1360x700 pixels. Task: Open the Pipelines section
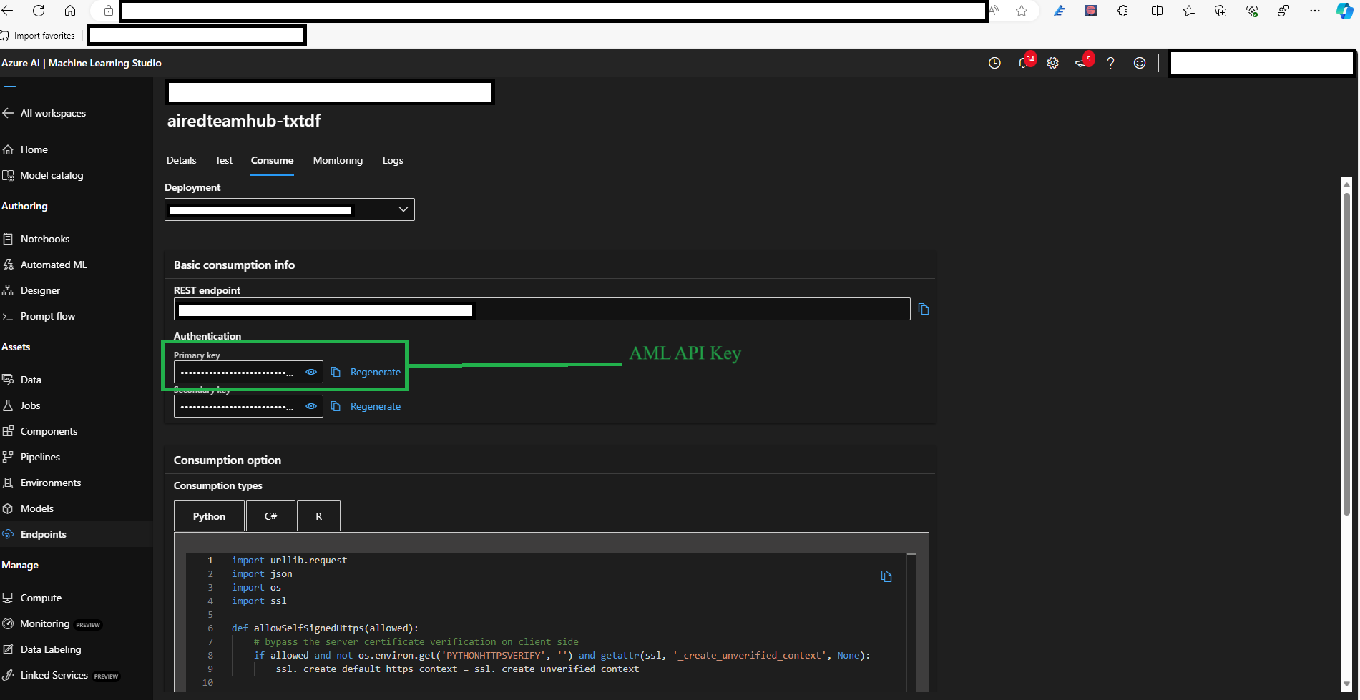(40, 456)
